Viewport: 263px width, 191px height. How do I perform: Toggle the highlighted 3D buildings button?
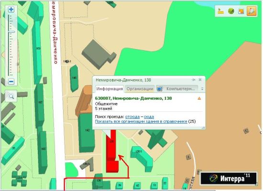coord(252,11)
